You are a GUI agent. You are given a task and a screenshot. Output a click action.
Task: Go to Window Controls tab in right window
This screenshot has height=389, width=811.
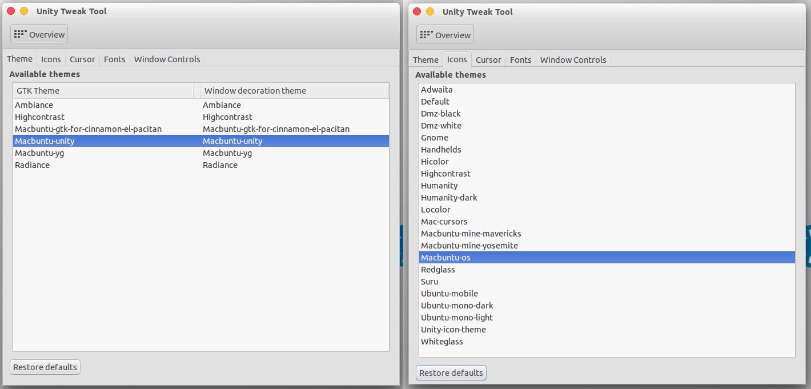[573, 60]
